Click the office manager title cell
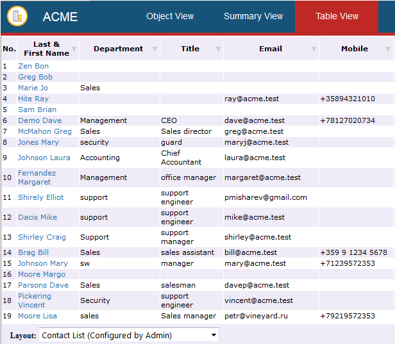This screenshot has width=395, height=344. [189, 177]
